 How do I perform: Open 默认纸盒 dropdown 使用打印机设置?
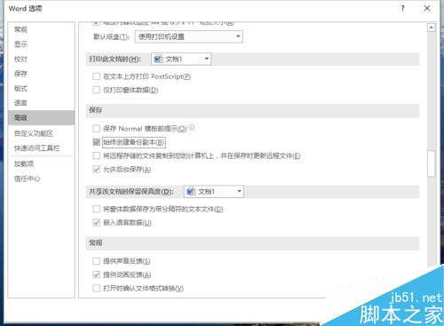[188, 36]
